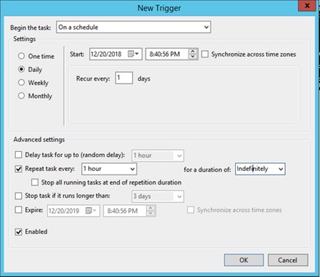Select the One time radio button
The width and height of the screenshot is (320, 277).
(x=22, y=56)
